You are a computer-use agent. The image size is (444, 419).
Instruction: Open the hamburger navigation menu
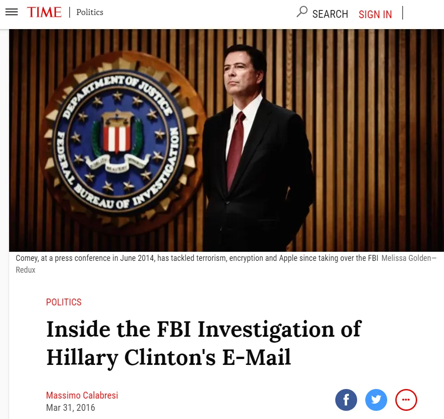click(x=12, y=12)
